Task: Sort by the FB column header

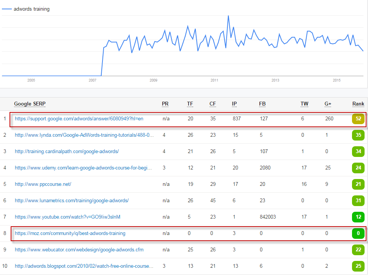Action: (x=262, y=104)
